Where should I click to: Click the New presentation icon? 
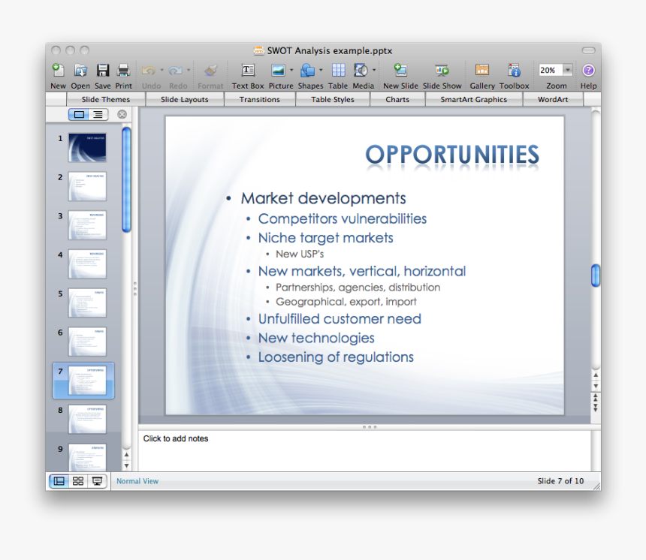point(58,71)
